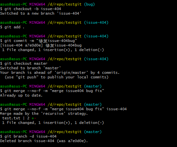177x147 pixels.
Task: Click the last '(master)' branch label in prompt
Action: click(x=93, y=132)
